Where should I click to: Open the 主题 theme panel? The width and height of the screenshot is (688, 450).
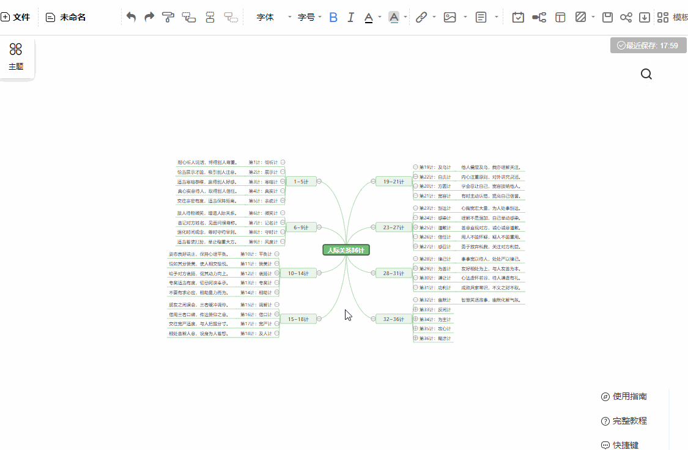coord(16,57)
